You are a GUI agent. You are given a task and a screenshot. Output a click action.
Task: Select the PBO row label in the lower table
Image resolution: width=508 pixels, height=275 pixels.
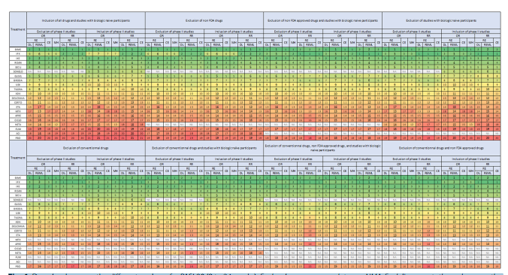(18, 266)
